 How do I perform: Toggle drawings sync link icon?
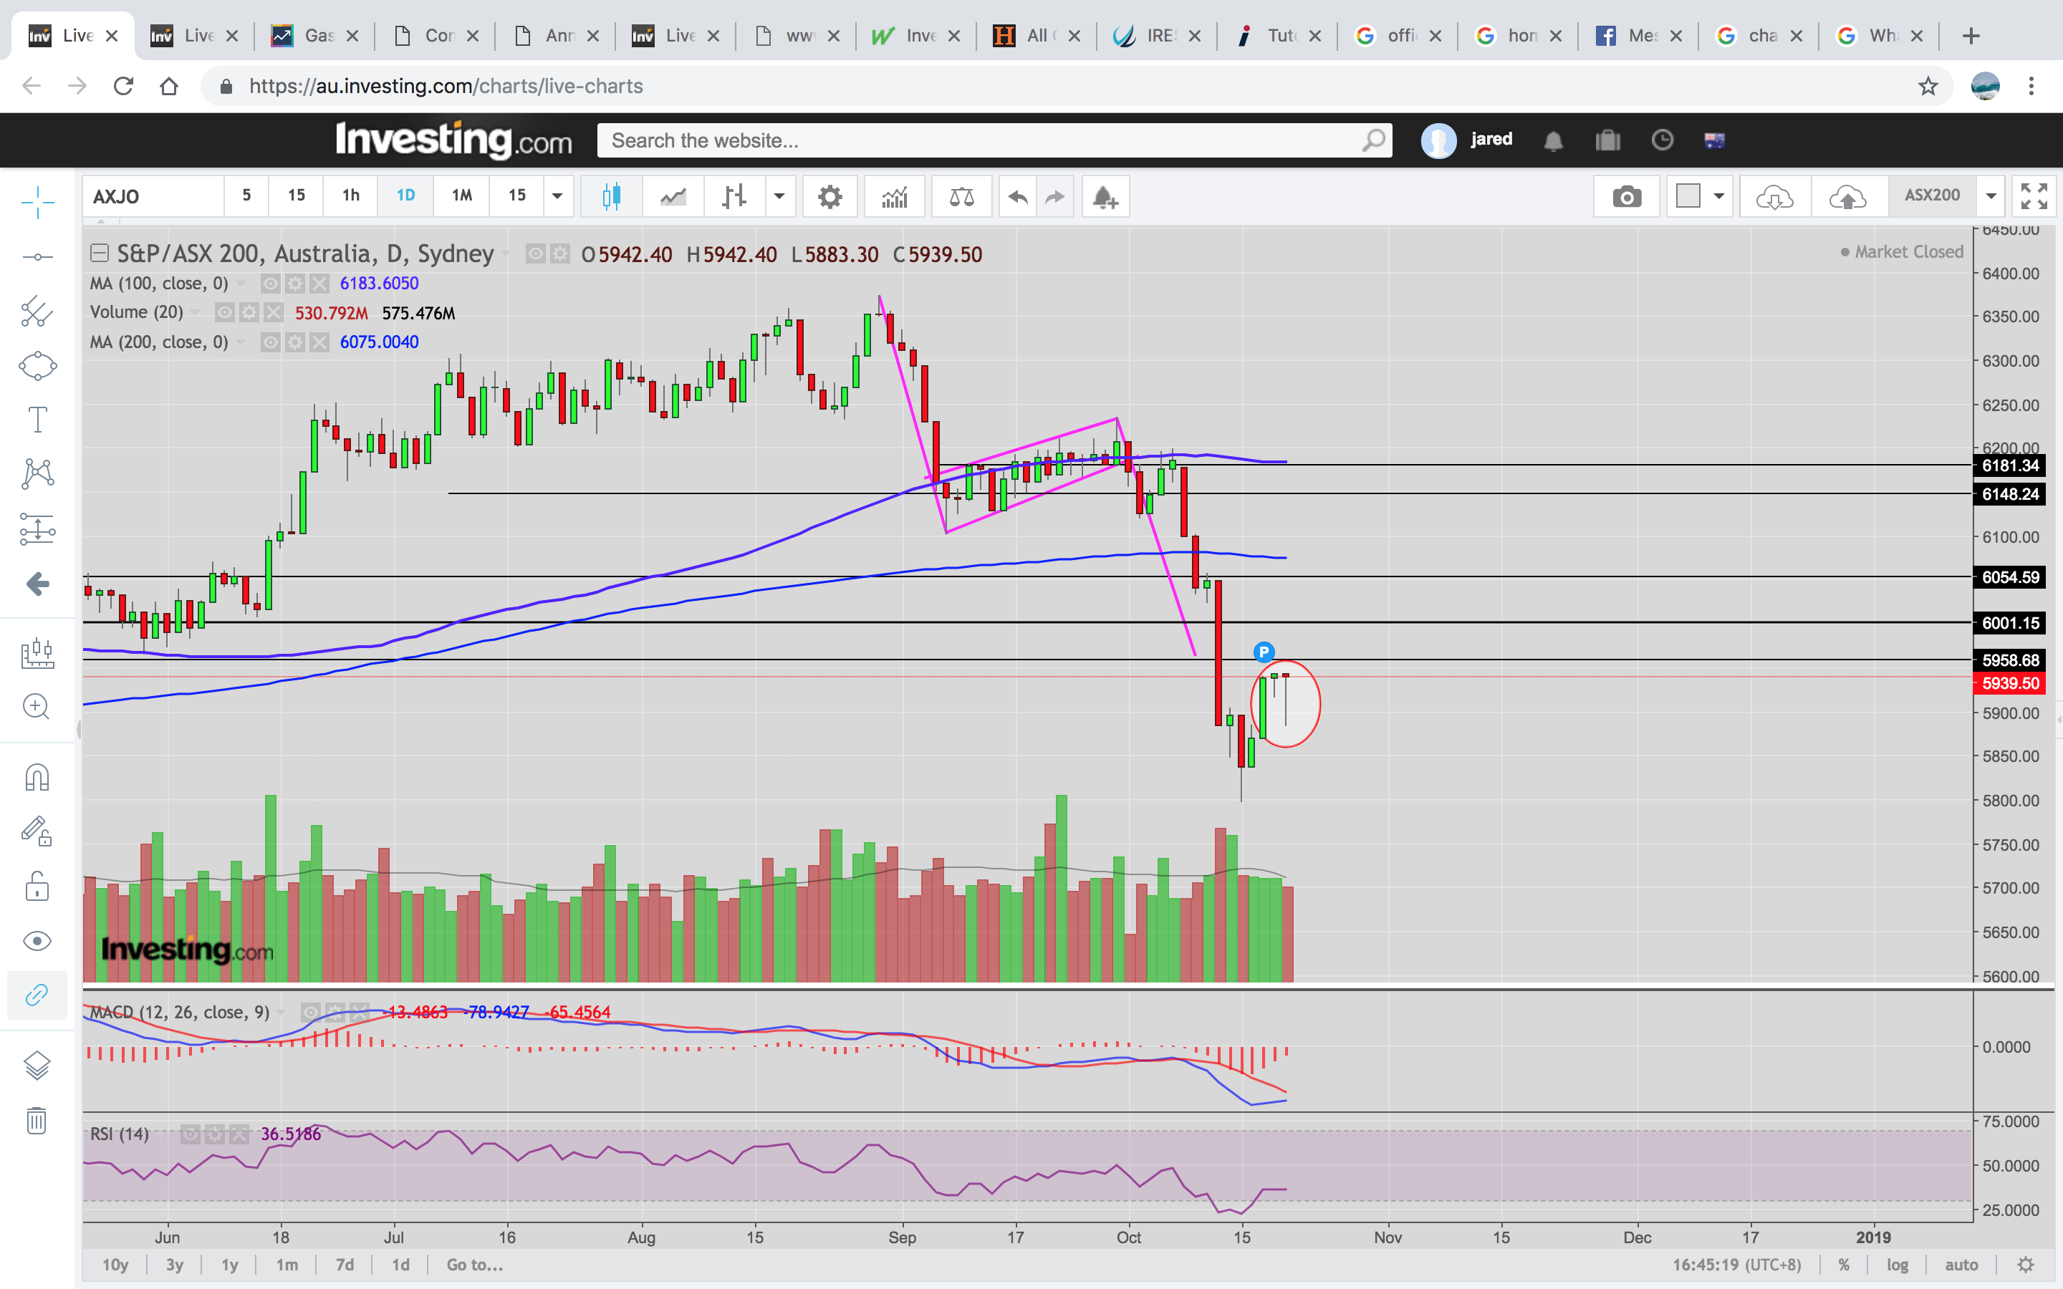(37, 995)
